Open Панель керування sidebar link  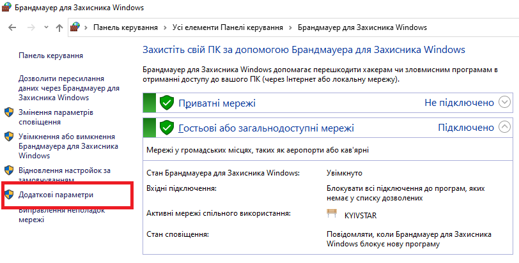pyautogui.click(x=50, y=55)
